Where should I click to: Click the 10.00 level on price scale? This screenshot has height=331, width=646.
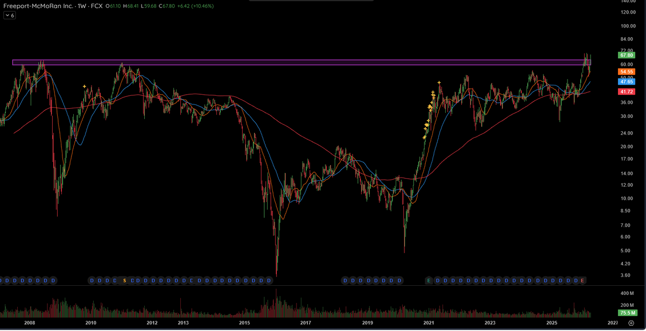[x=627, y=199]
